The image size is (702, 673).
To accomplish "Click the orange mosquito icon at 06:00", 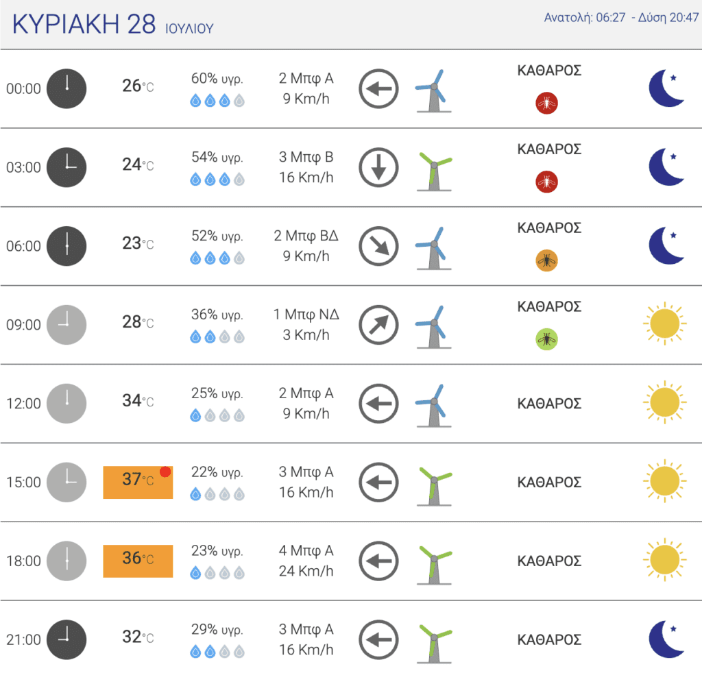I will (x=546, y=260).
